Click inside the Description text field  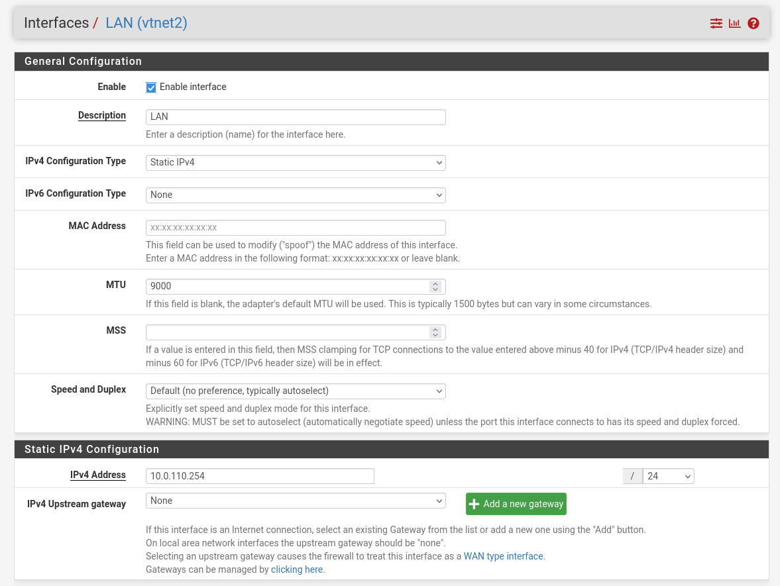tap(295, 117)
